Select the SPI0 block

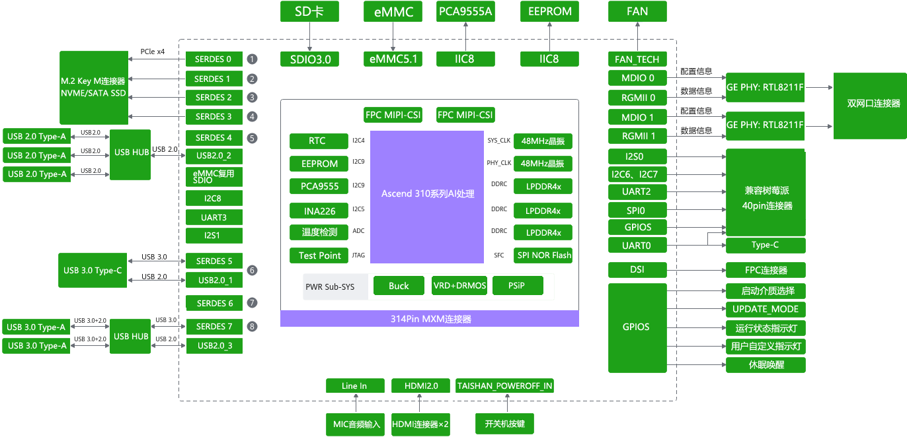[x=637, y=210]
